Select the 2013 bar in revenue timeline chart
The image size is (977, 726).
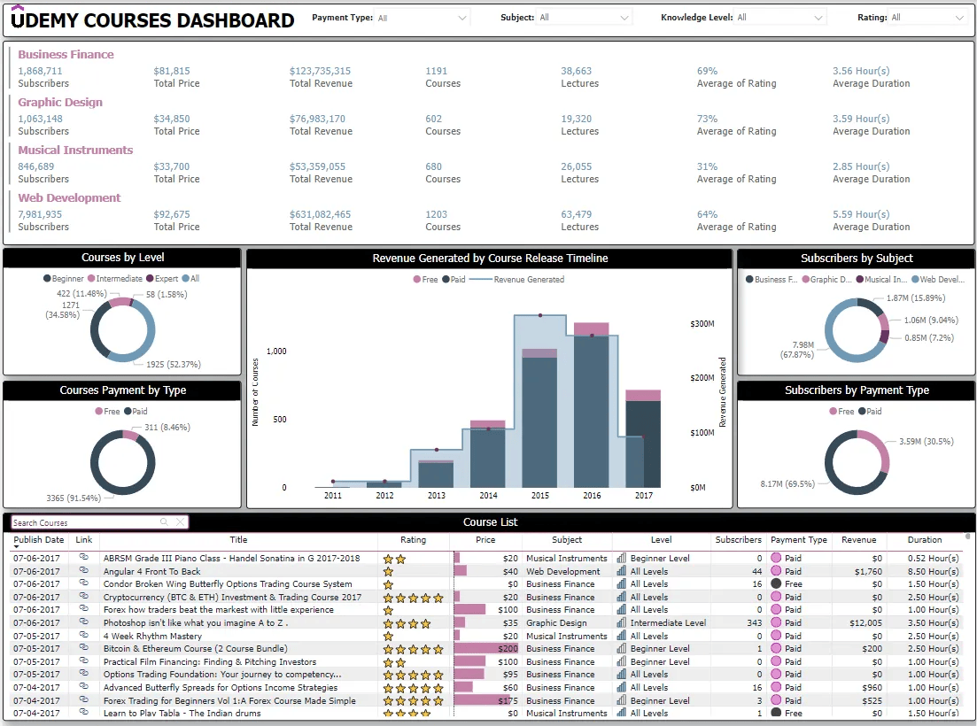(x=436, y=475)
